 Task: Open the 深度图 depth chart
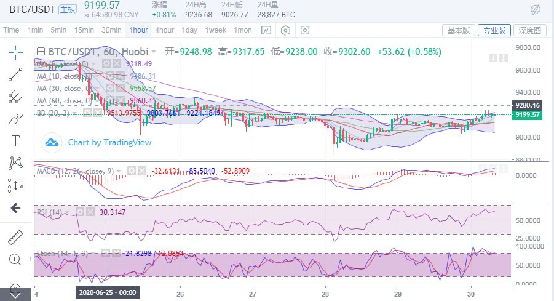[529, 30]
